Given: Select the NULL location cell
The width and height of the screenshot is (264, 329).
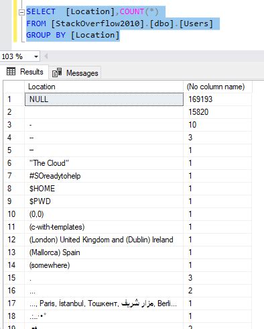Looking at the screenshot, I should click(x=104, y=99).
